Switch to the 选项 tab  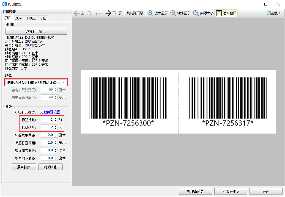[18, 18]
